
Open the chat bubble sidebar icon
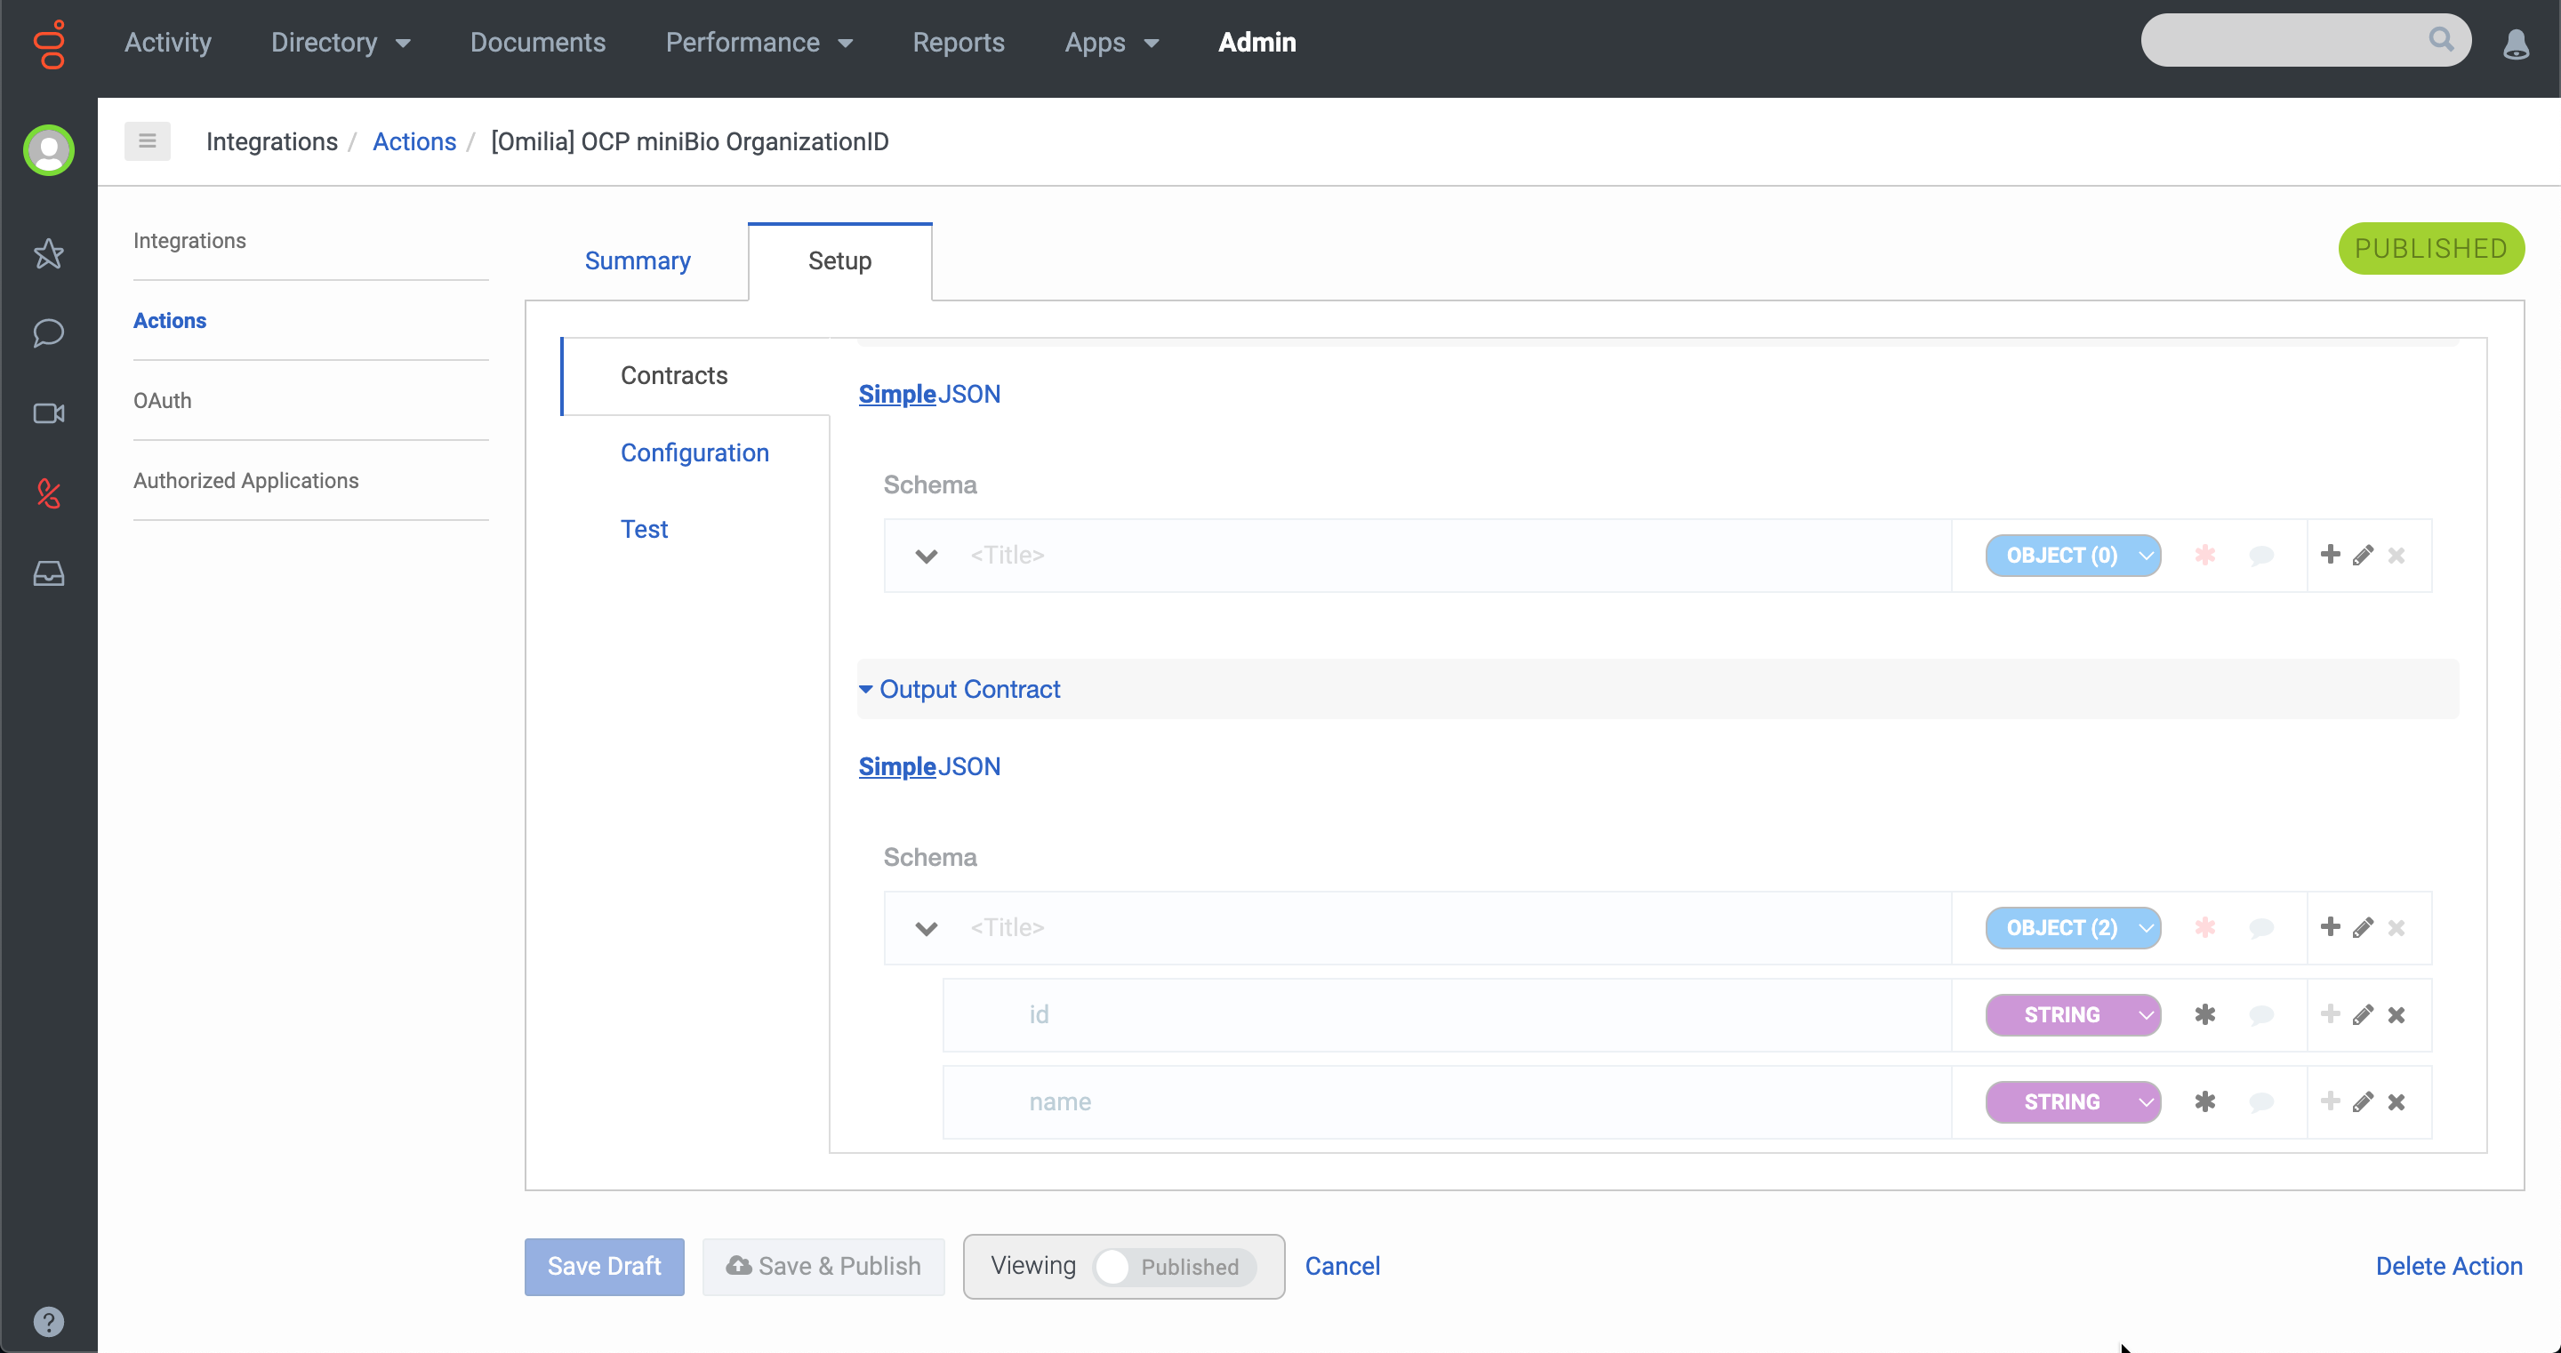(x=49, y=333)
